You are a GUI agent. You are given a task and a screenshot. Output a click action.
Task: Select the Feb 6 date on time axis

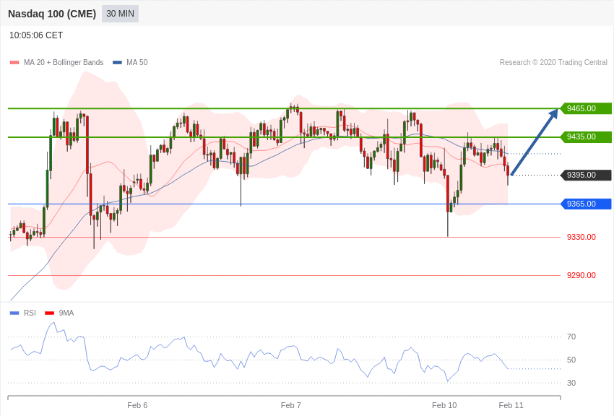[137, 405]
